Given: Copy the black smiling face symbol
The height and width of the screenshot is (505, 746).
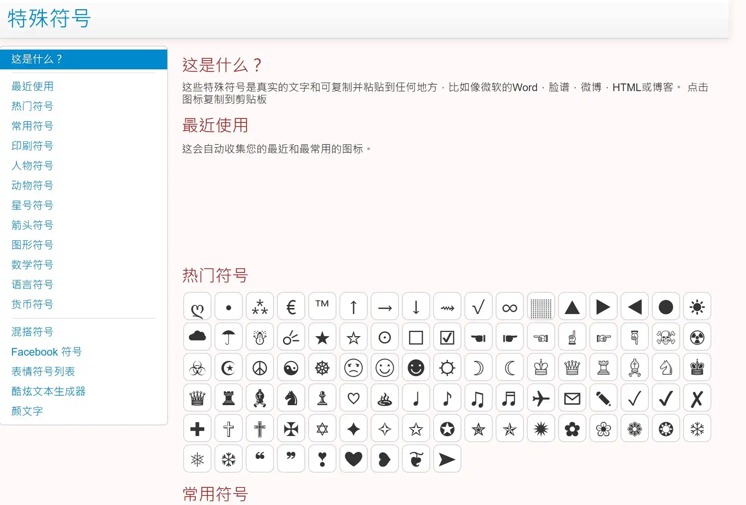Looking at the screenshot, I should pyautogui.click(x=416, y=367).
